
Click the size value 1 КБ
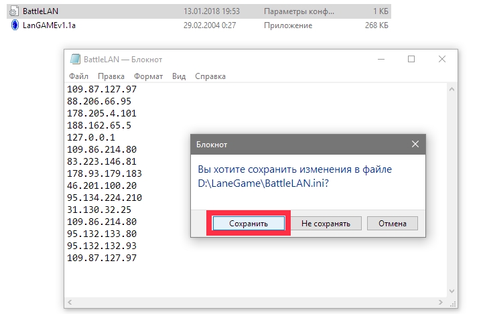point(381,11)
